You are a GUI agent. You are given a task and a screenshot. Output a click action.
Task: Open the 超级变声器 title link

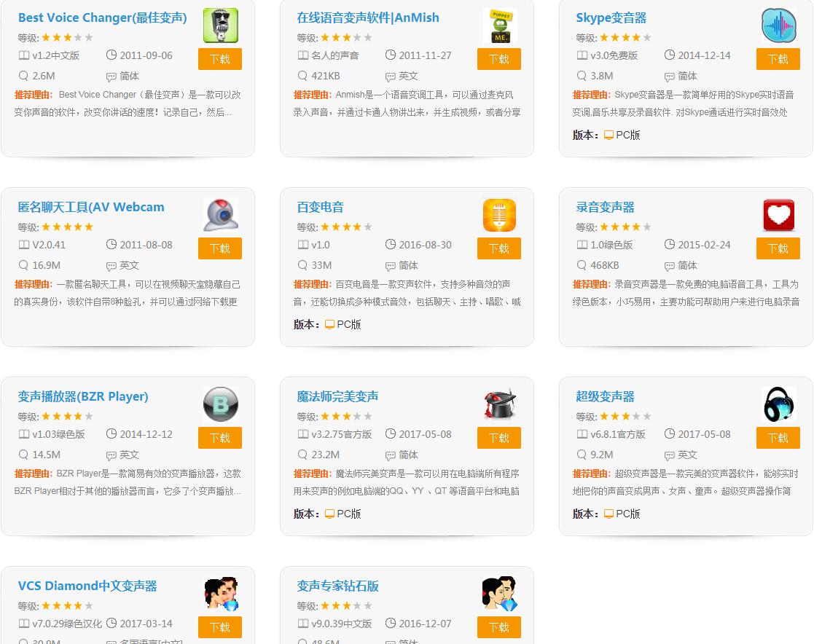[606, 396]
